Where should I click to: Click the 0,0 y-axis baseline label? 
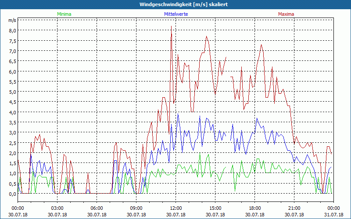[x=11, y=194]
